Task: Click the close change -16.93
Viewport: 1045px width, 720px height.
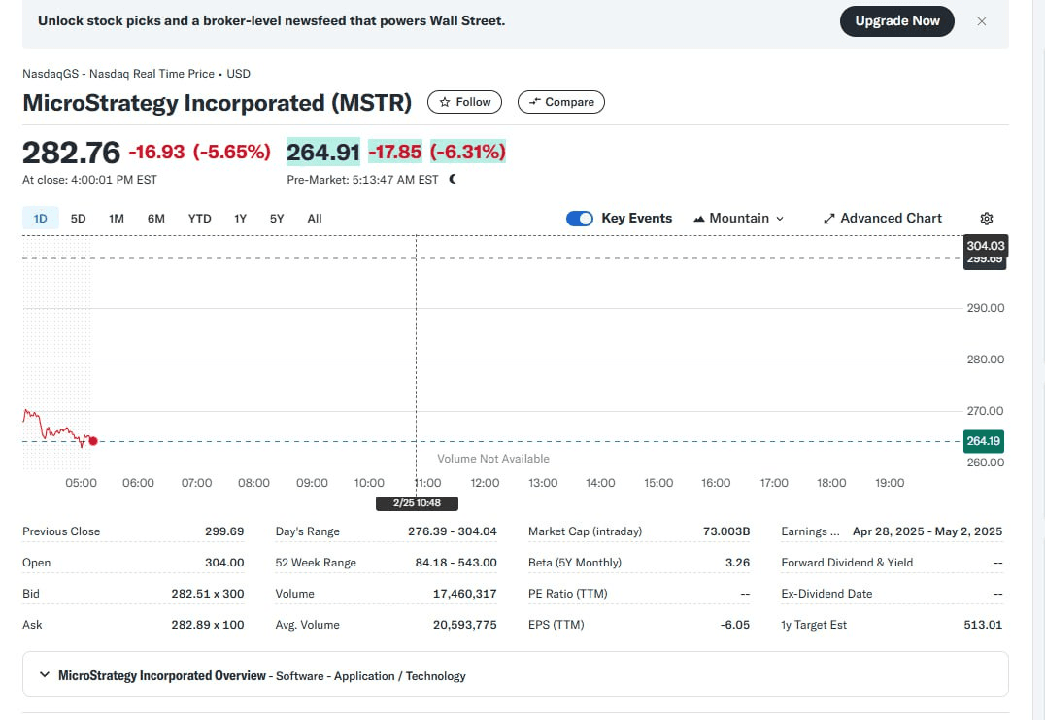Action: pos(156,152)
